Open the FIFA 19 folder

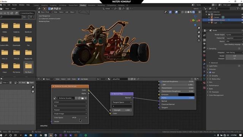[x=5, y=54]
